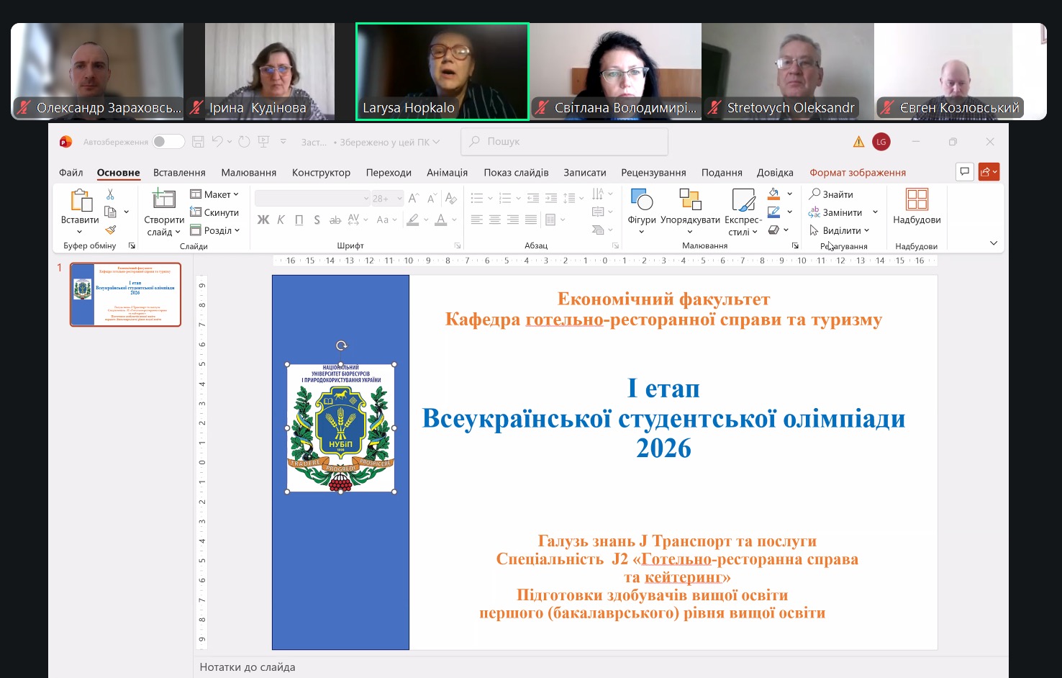Open the Change Case Aa dropdown

tap(386, 220)
